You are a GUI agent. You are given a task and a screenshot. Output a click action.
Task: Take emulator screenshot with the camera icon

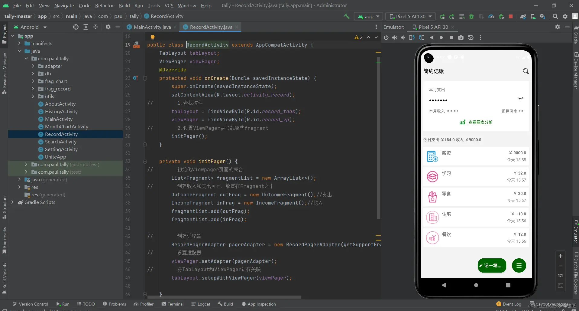click(x=461, y=38)
